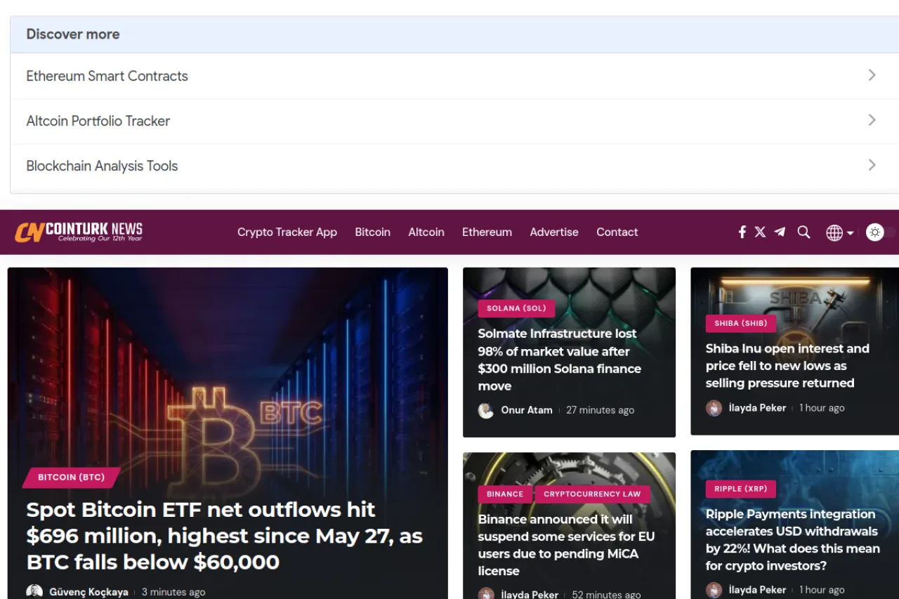
Task: Go to the Bitcoin menu section
Action: tap(372, 232)
